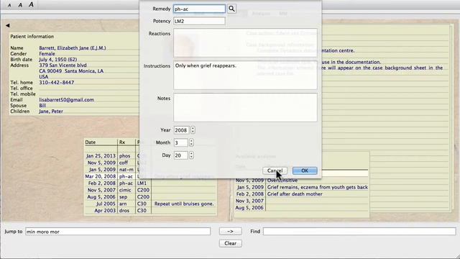Image resolution: width=460 pixels, height=259 pixels.
Task: Click the Spouse value Bill
Action: 42,106
